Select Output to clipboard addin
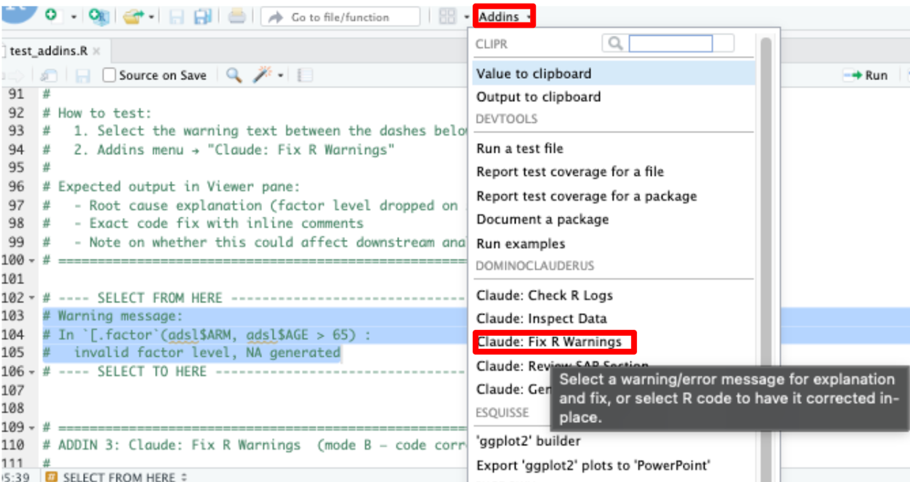 point(613,97)
